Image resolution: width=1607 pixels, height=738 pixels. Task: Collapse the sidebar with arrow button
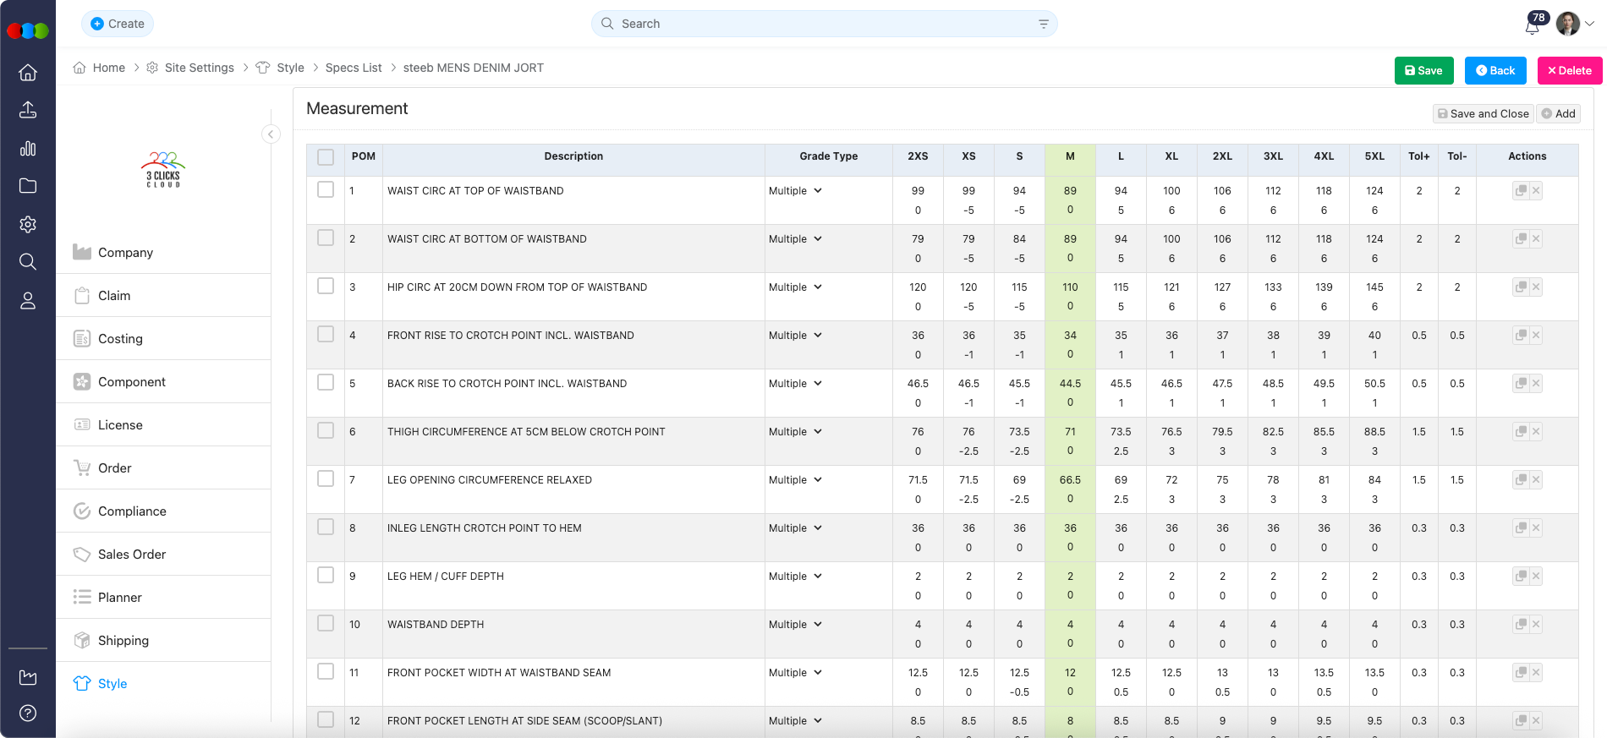(271, 134)
